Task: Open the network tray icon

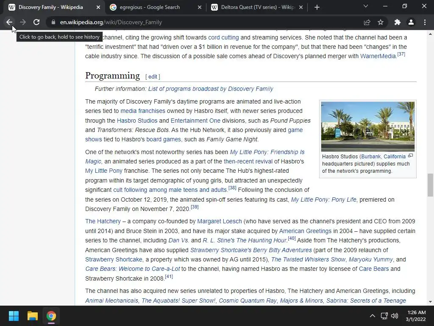Action: [384, 316]
